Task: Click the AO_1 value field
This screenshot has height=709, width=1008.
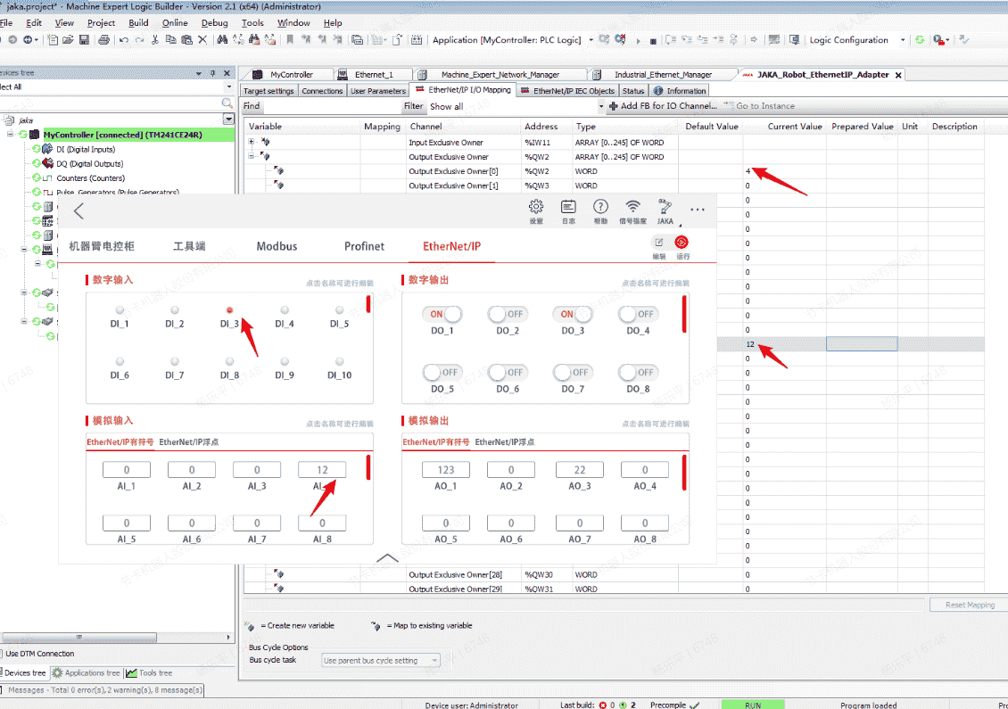Action: (446, 470)
